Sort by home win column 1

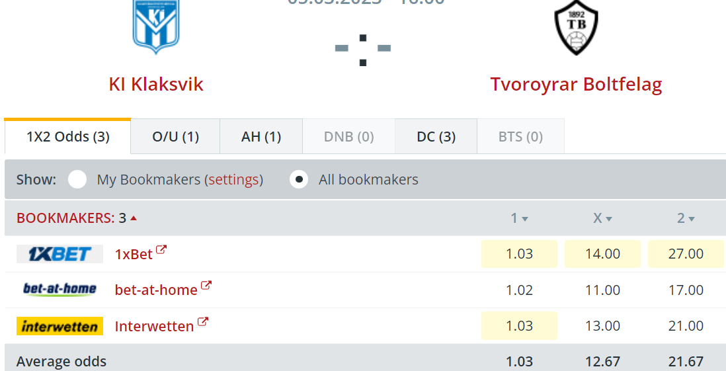coord(519,218)
